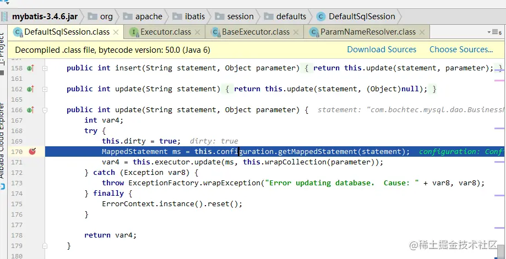Click 'this.dirty = true;' on line 169
The image size is (506, 259).
click(x=142, y=141)
